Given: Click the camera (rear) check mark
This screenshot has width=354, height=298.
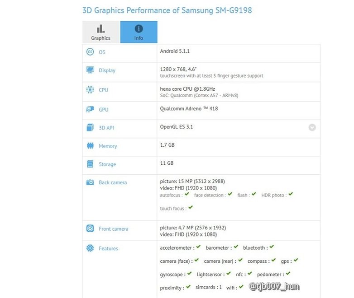Looking at the screenshot, I should tap(240, 260).
